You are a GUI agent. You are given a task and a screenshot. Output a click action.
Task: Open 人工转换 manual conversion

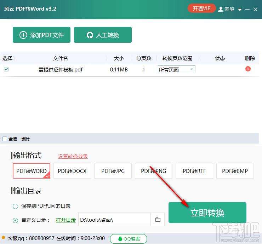(x=103, y=35)
